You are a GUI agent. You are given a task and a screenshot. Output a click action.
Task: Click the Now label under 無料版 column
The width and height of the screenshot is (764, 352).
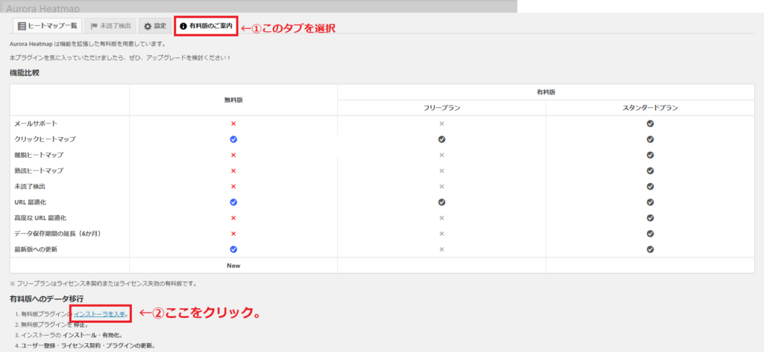[234, 265]
